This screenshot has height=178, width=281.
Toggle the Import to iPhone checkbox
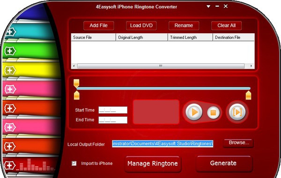pos(74,163)
